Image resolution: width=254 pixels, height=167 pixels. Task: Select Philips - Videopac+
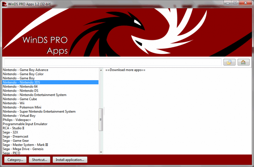(x=50, y=120)
